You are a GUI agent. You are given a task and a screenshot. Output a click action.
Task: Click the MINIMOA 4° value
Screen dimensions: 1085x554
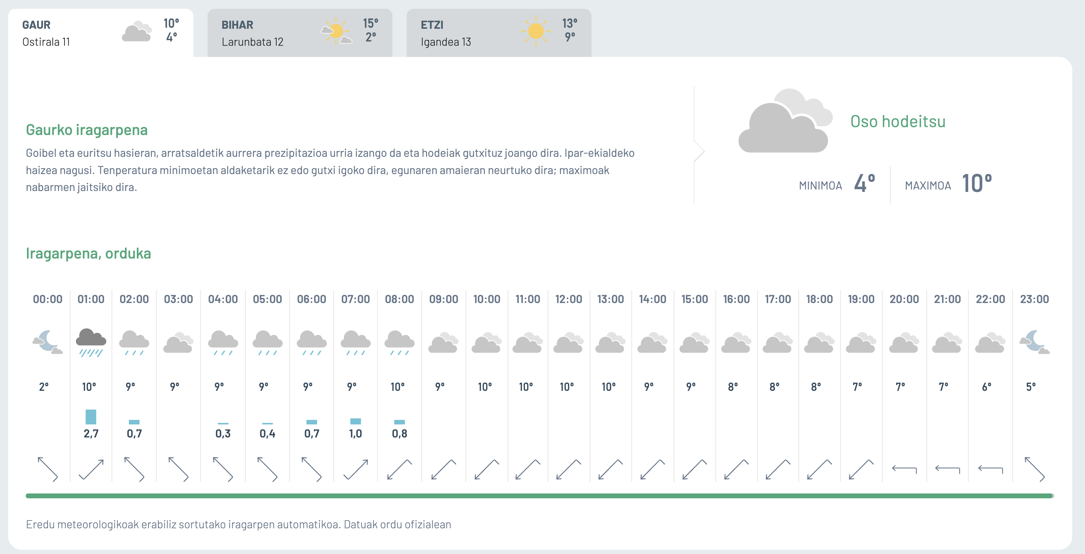click(865, 184)
